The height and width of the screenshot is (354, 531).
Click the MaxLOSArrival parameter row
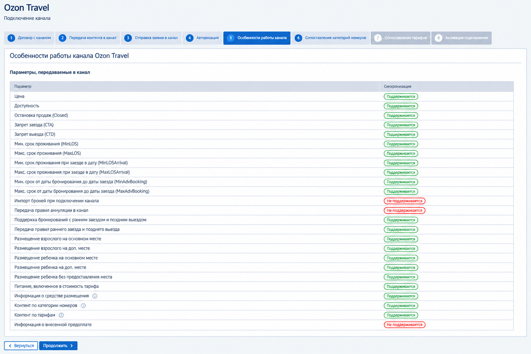point(262,173)
